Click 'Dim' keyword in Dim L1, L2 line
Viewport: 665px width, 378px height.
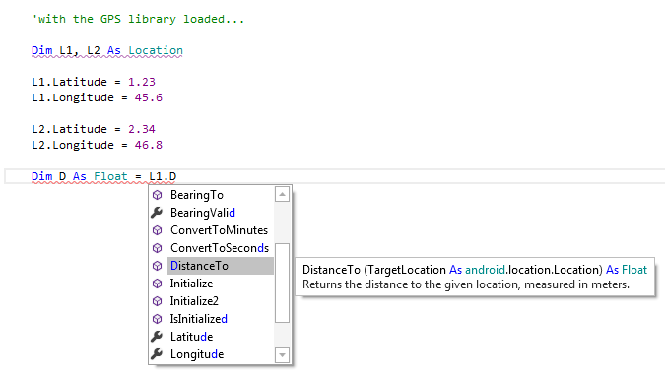point(42,50)
